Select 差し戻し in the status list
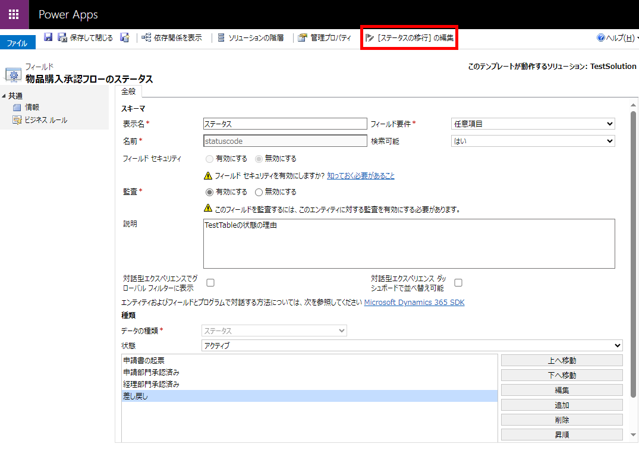 (x=309, y=396)
